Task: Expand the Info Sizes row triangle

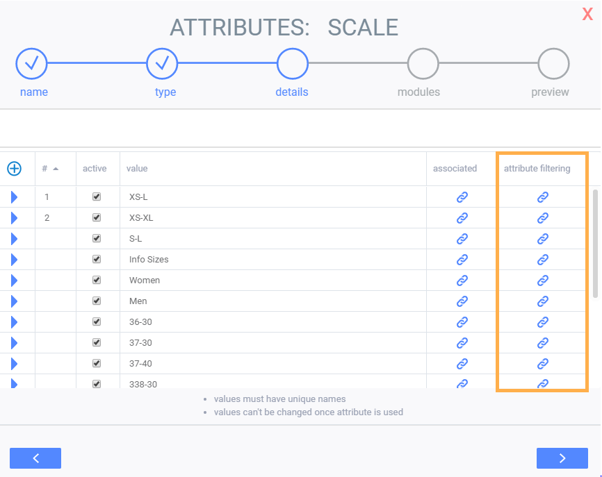Action: click(14, 260)
